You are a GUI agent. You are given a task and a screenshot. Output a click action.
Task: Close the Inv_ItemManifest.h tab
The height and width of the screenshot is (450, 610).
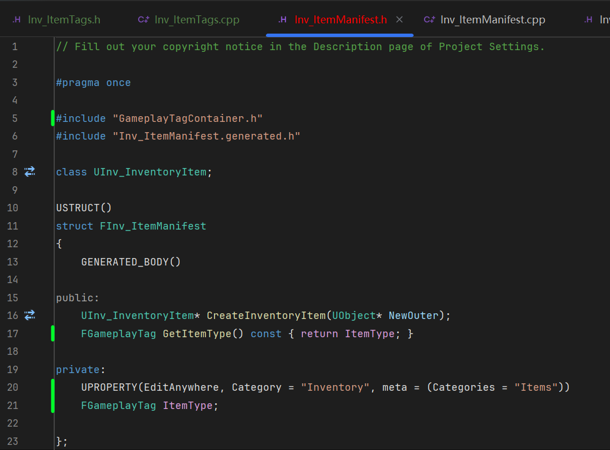[399, 19]
